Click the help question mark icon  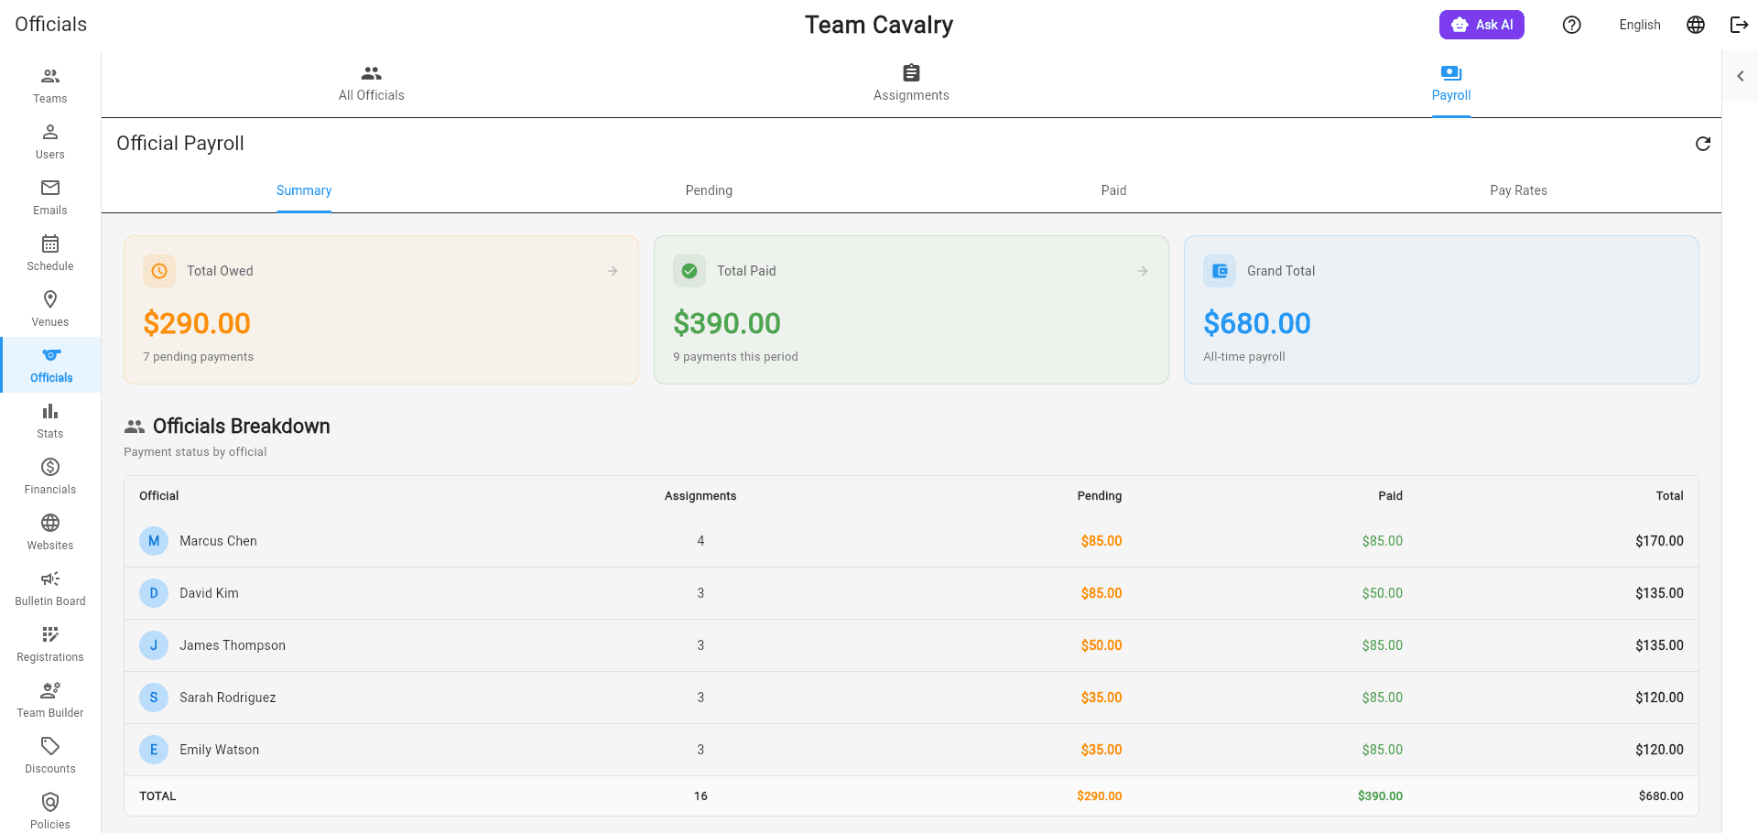point(1572,25)
